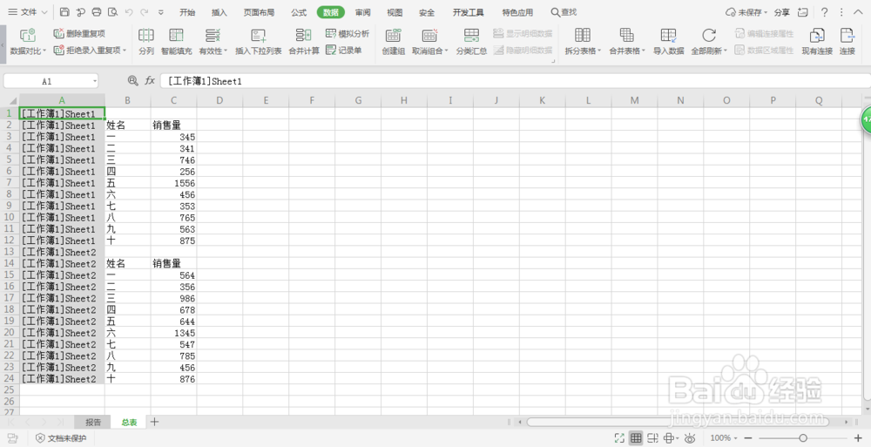Select cell containing 1345
This screenshot has width=871, height=447.
(173, 333)
